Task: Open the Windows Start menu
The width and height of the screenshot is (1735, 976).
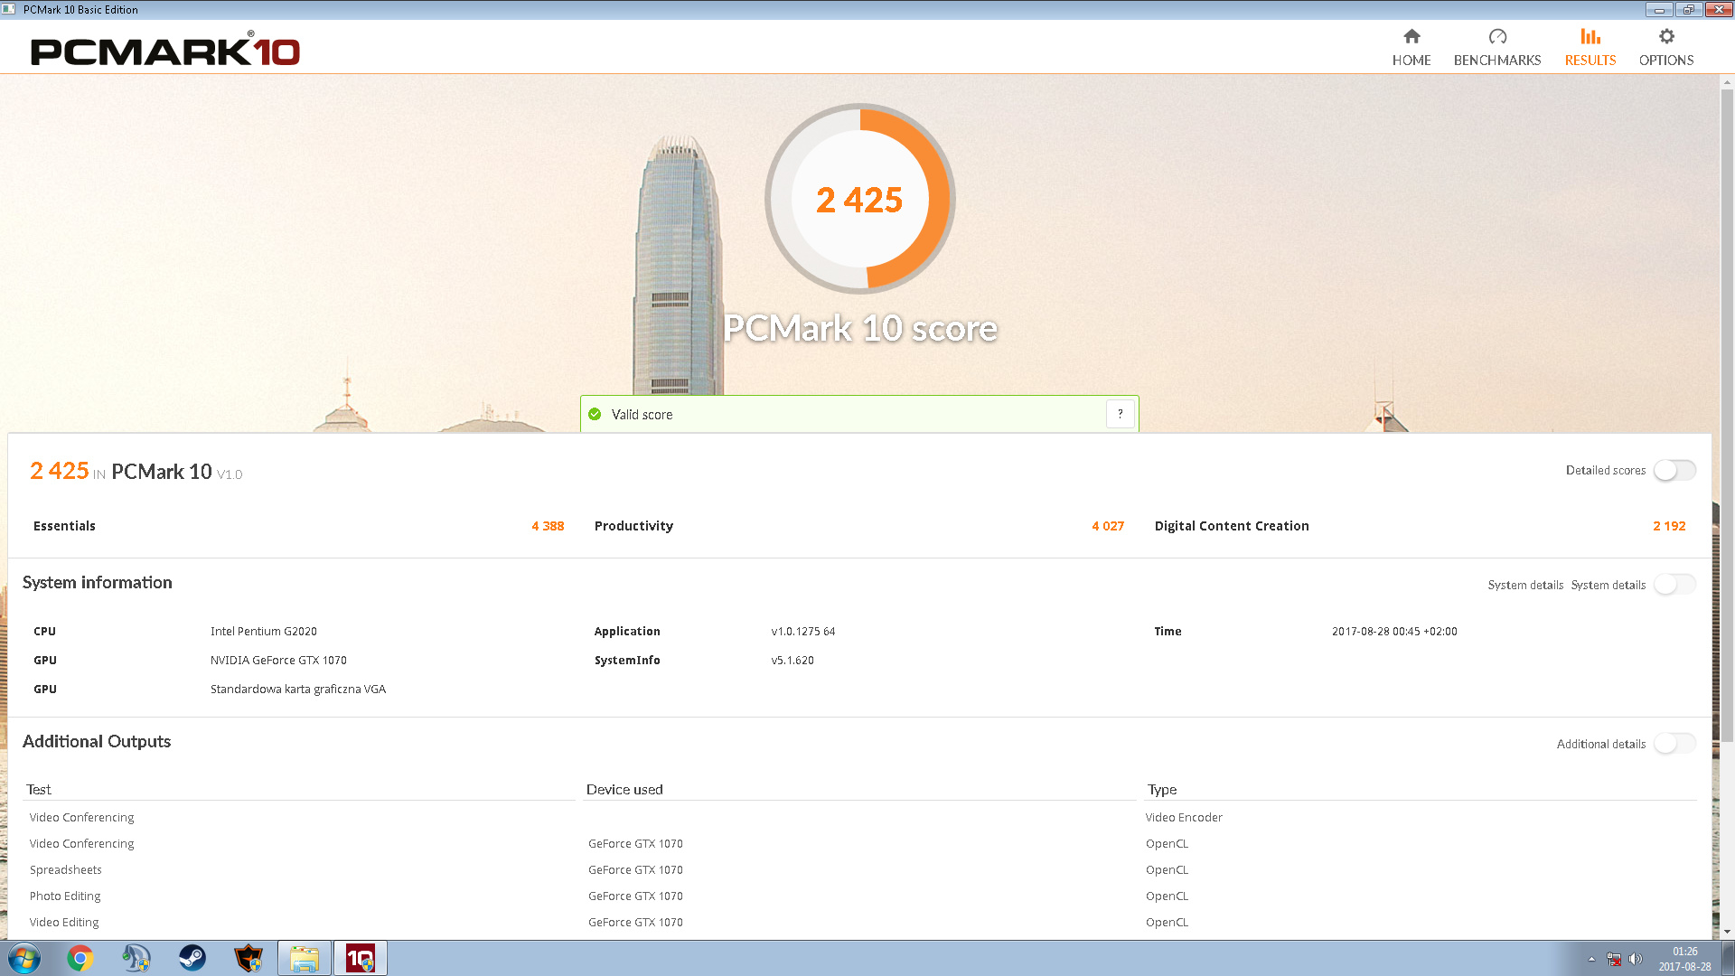Action: click(x=24, y=958)
